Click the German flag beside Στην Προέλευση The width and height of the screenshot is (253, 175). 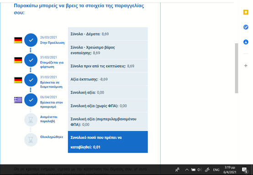click(x=18, y=40)
